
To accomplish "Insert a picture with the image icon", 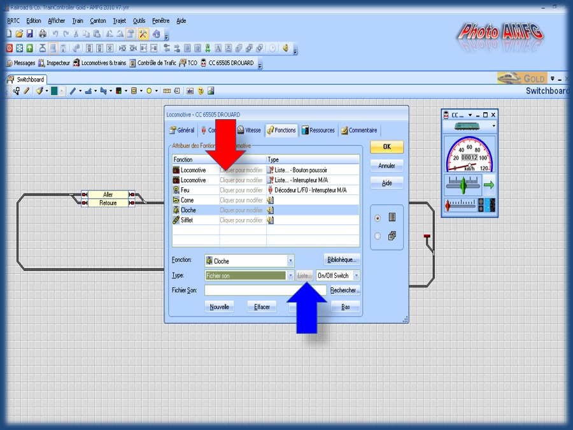I will (x=211, y=91).
